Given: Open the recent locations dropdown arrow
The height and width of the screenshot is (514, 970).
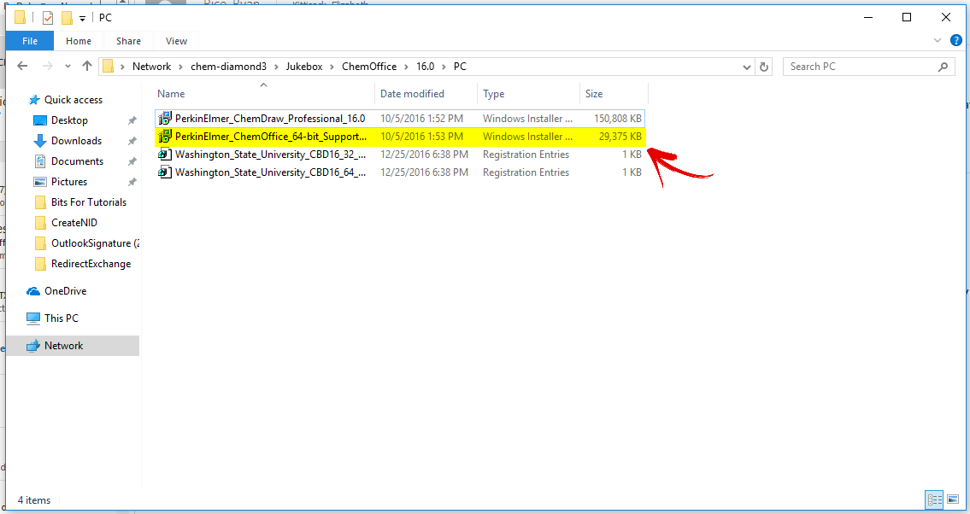Looking at the screenshot, I should [x=68, y=67].
